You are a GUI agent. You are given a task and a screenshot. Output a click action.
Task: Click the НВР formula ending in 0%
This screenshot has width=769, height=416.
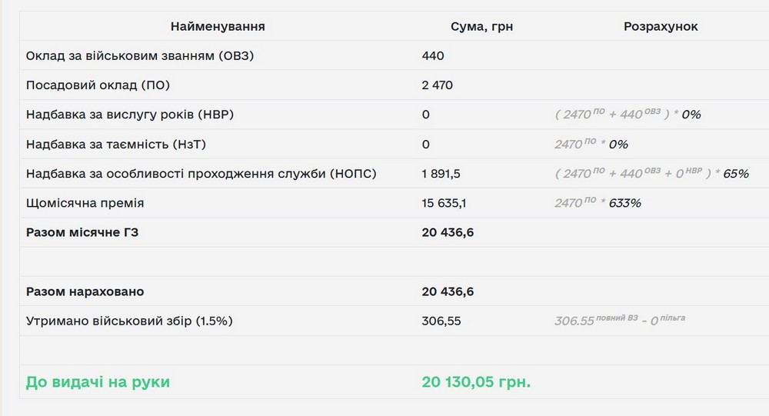628,115
